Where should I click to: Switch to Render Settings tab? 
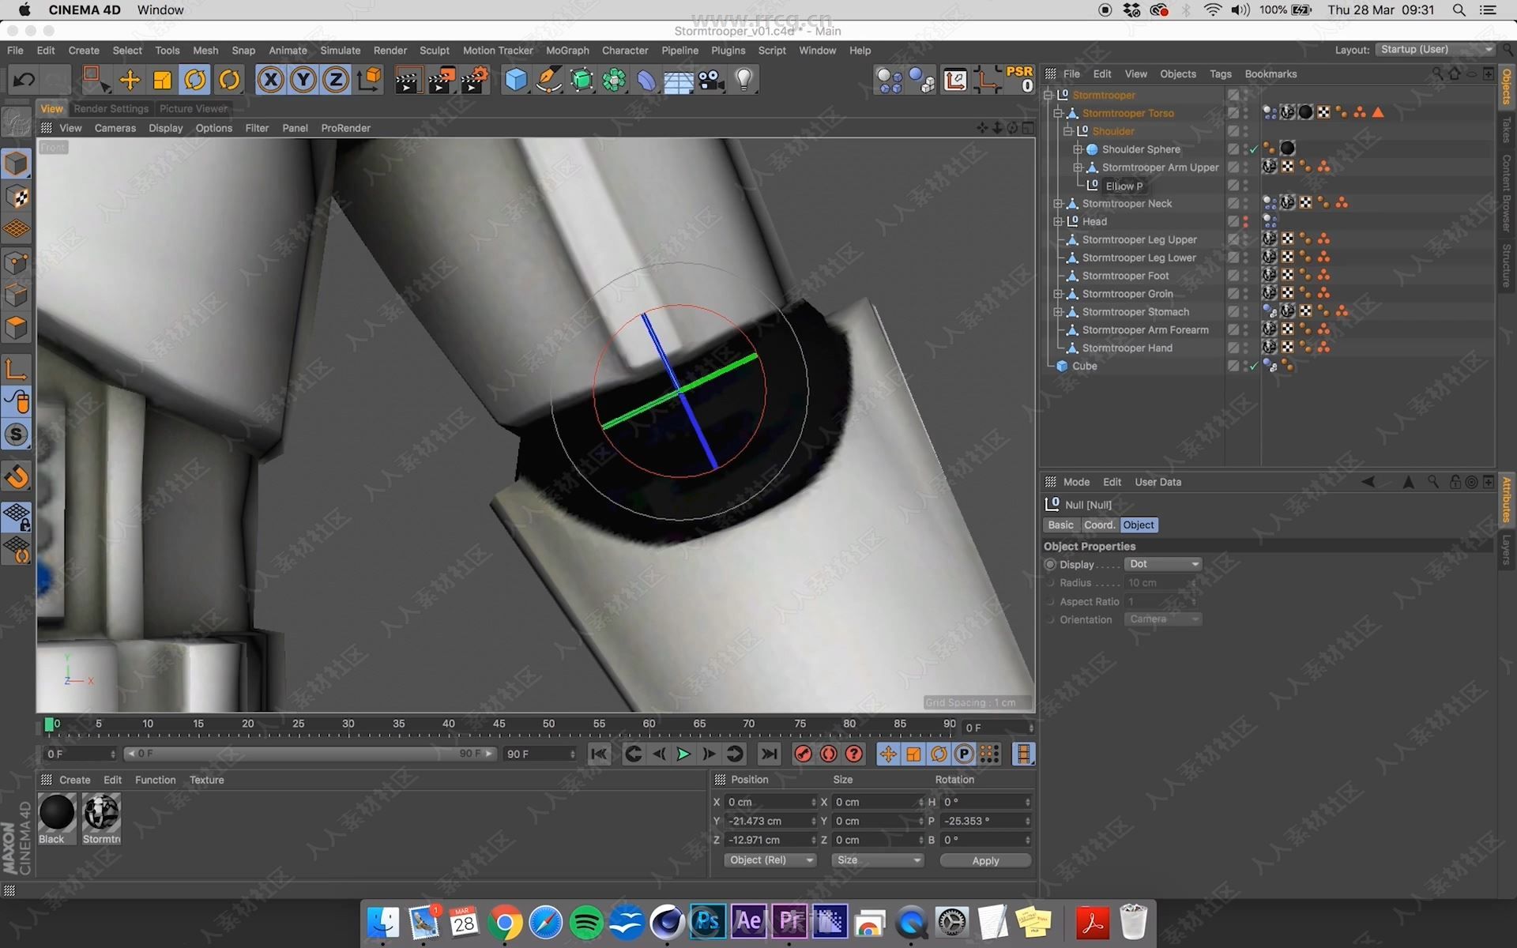coord(111,109)
